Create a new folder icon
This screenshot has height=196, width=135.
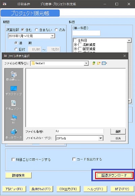[x=99, y=63]
